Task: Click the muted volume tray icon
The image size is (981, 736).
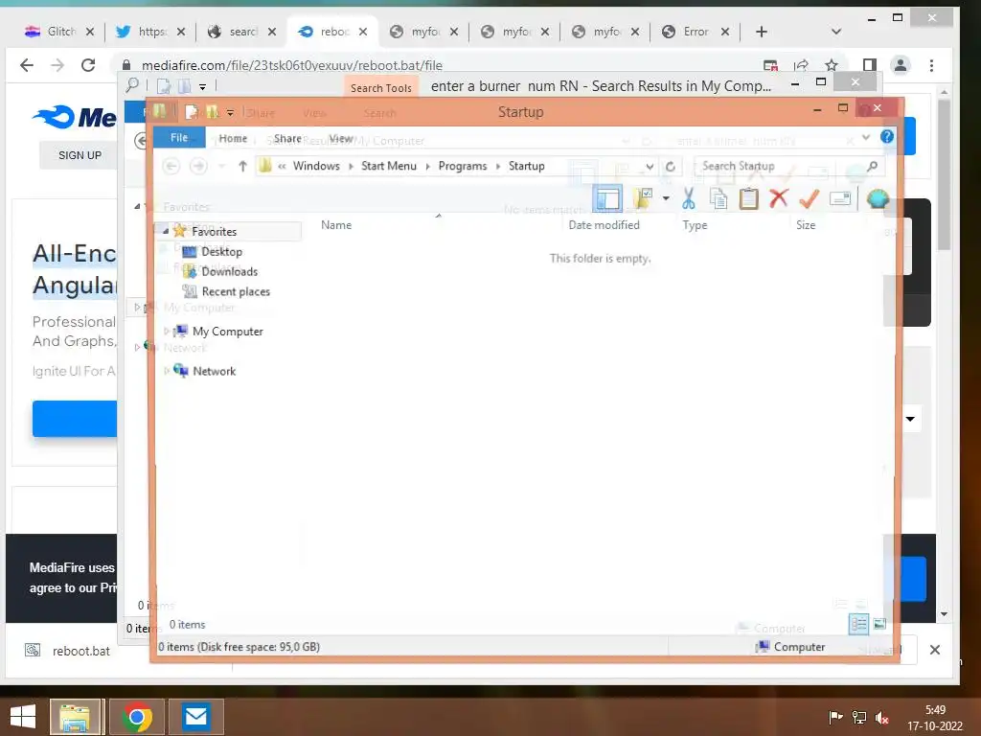Action: 882,718
